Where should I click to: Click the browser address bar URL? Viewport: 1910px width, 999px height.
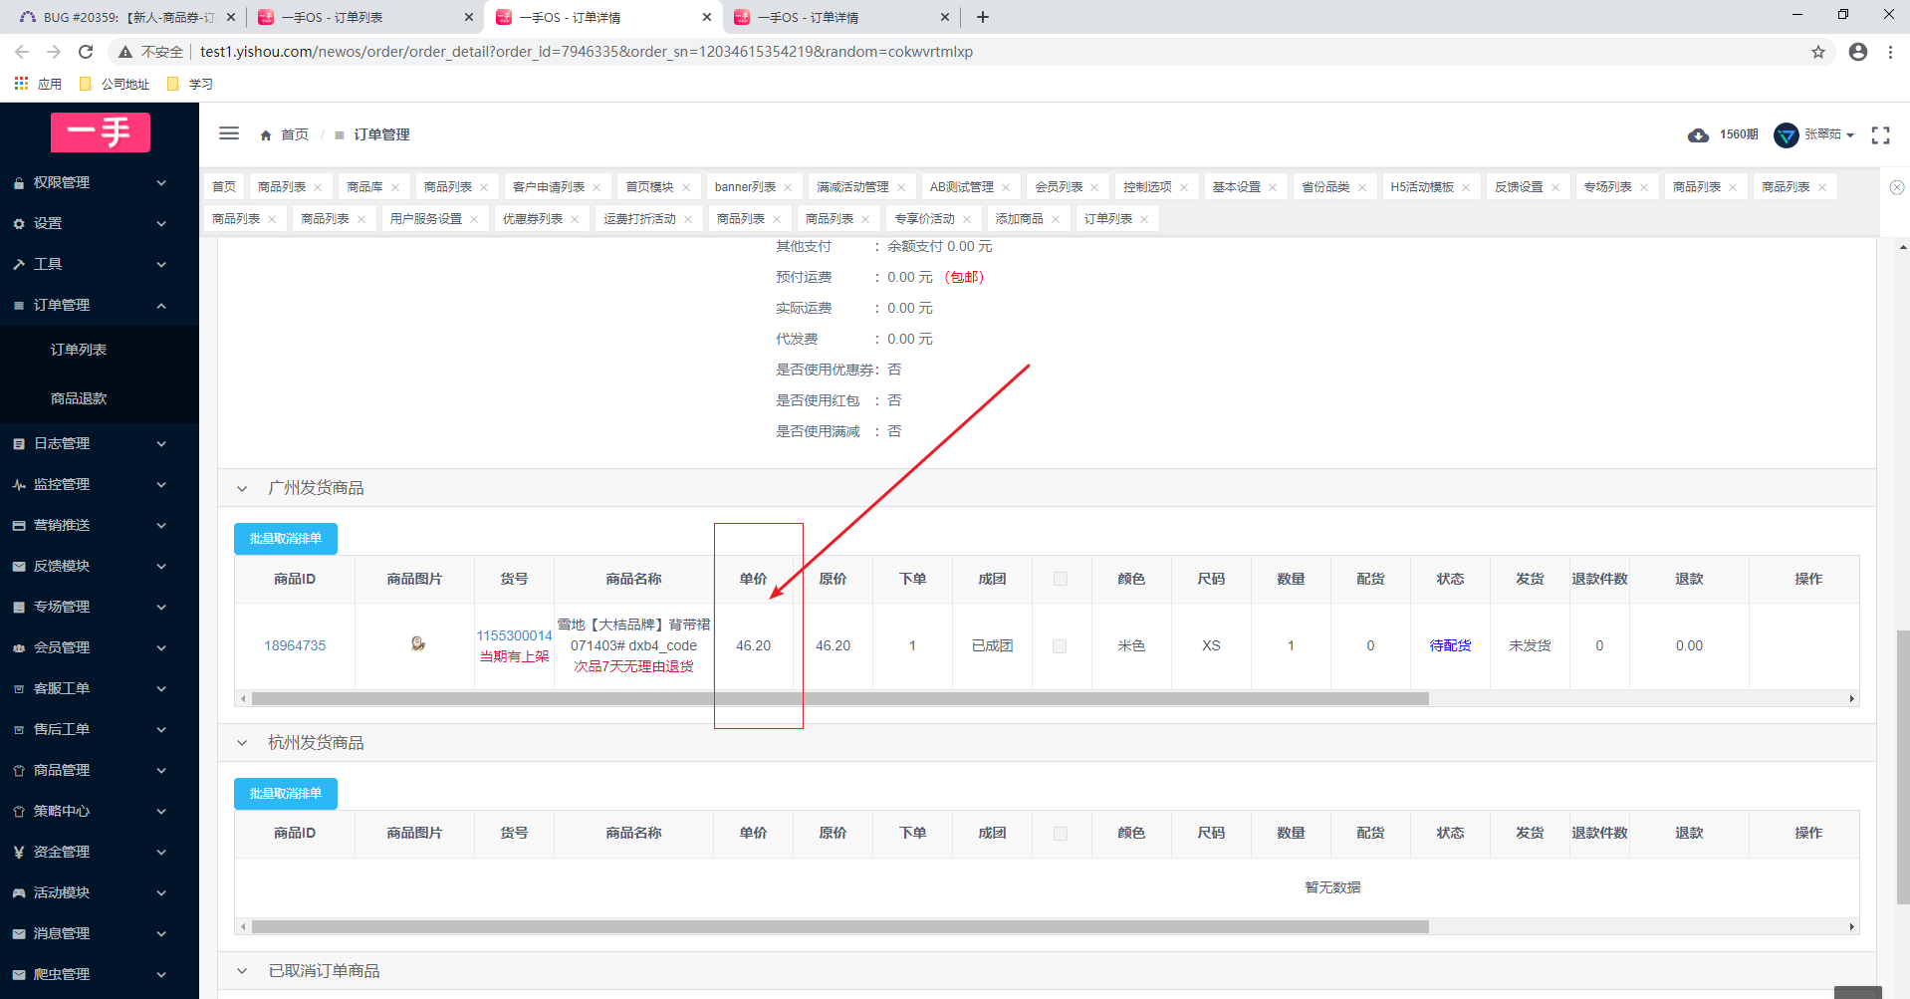tap(587, 52)
